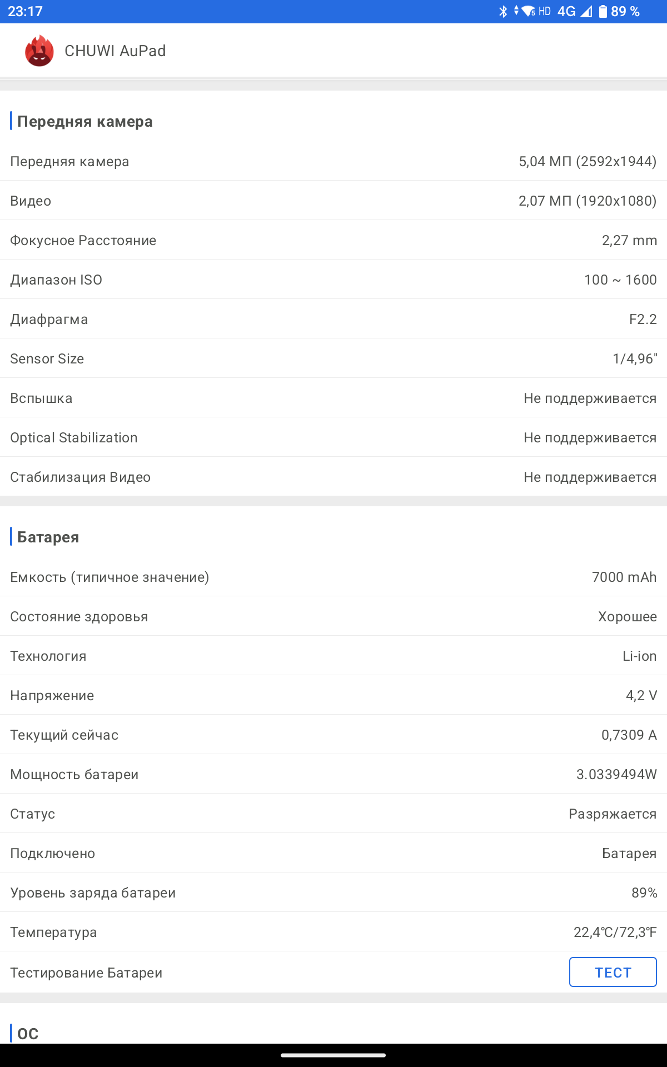Tap the home gesture navigation bar
The width and height of the screenshot is (667, 1067).
(x=333, y=1055)
